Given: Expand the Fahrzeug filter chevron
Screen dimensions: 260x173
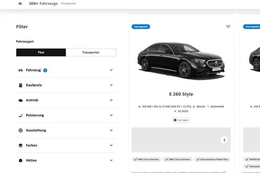Looking at the screenshot, I should pos(111,70).
